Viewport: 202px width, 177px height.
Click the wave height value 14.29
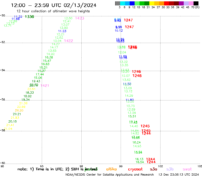129,96
